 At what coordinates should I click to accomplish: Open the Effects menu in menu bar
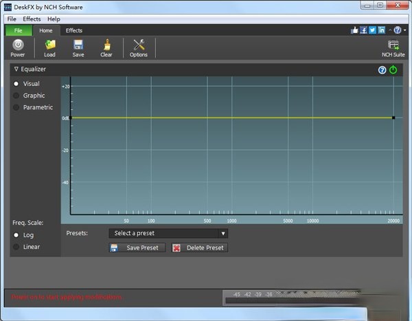pos(32,19)
